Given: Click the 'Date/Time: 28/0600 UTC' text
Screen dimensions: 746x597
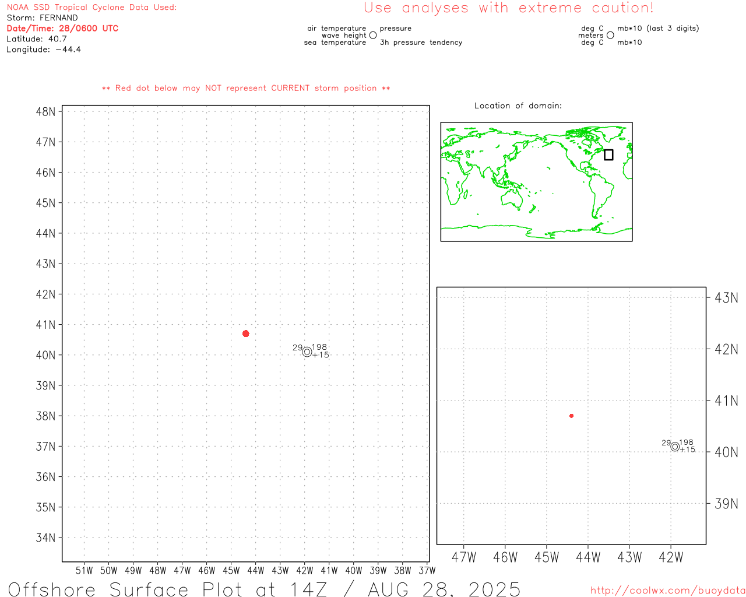Looking at the screenshot, I should [62, 29].
